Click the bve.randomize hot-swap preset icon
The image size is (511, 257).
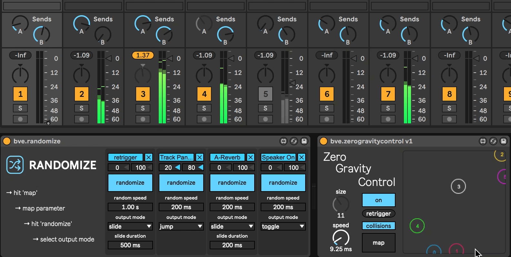(x=294, y=141)
